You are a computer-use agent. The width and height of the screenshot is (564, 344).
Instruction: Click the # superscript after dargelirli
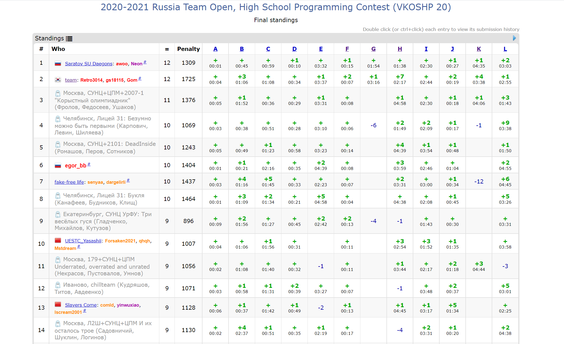tap(128, 180)
